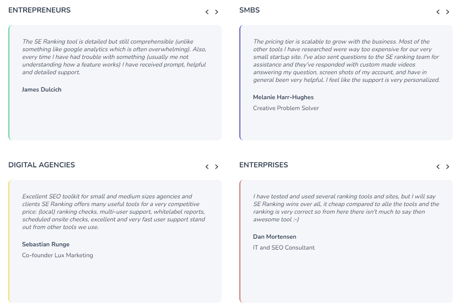The width and height of the screenshot is (462, 308).
Task: Go to next Digital Agencies testimonial
Action: click(216, 166)
